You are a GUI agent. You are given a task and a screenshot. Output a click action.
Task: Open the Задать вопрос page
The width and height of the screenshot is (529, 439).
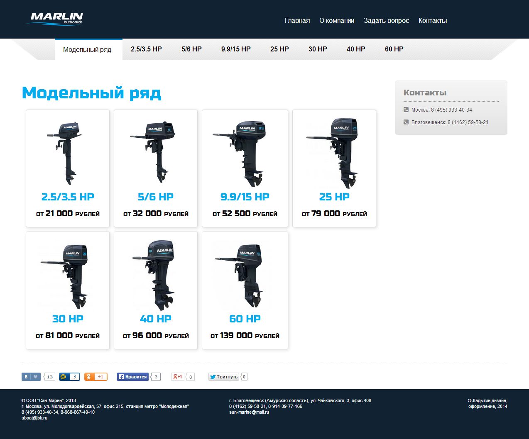pyautogui.click(x=386, y=20)
